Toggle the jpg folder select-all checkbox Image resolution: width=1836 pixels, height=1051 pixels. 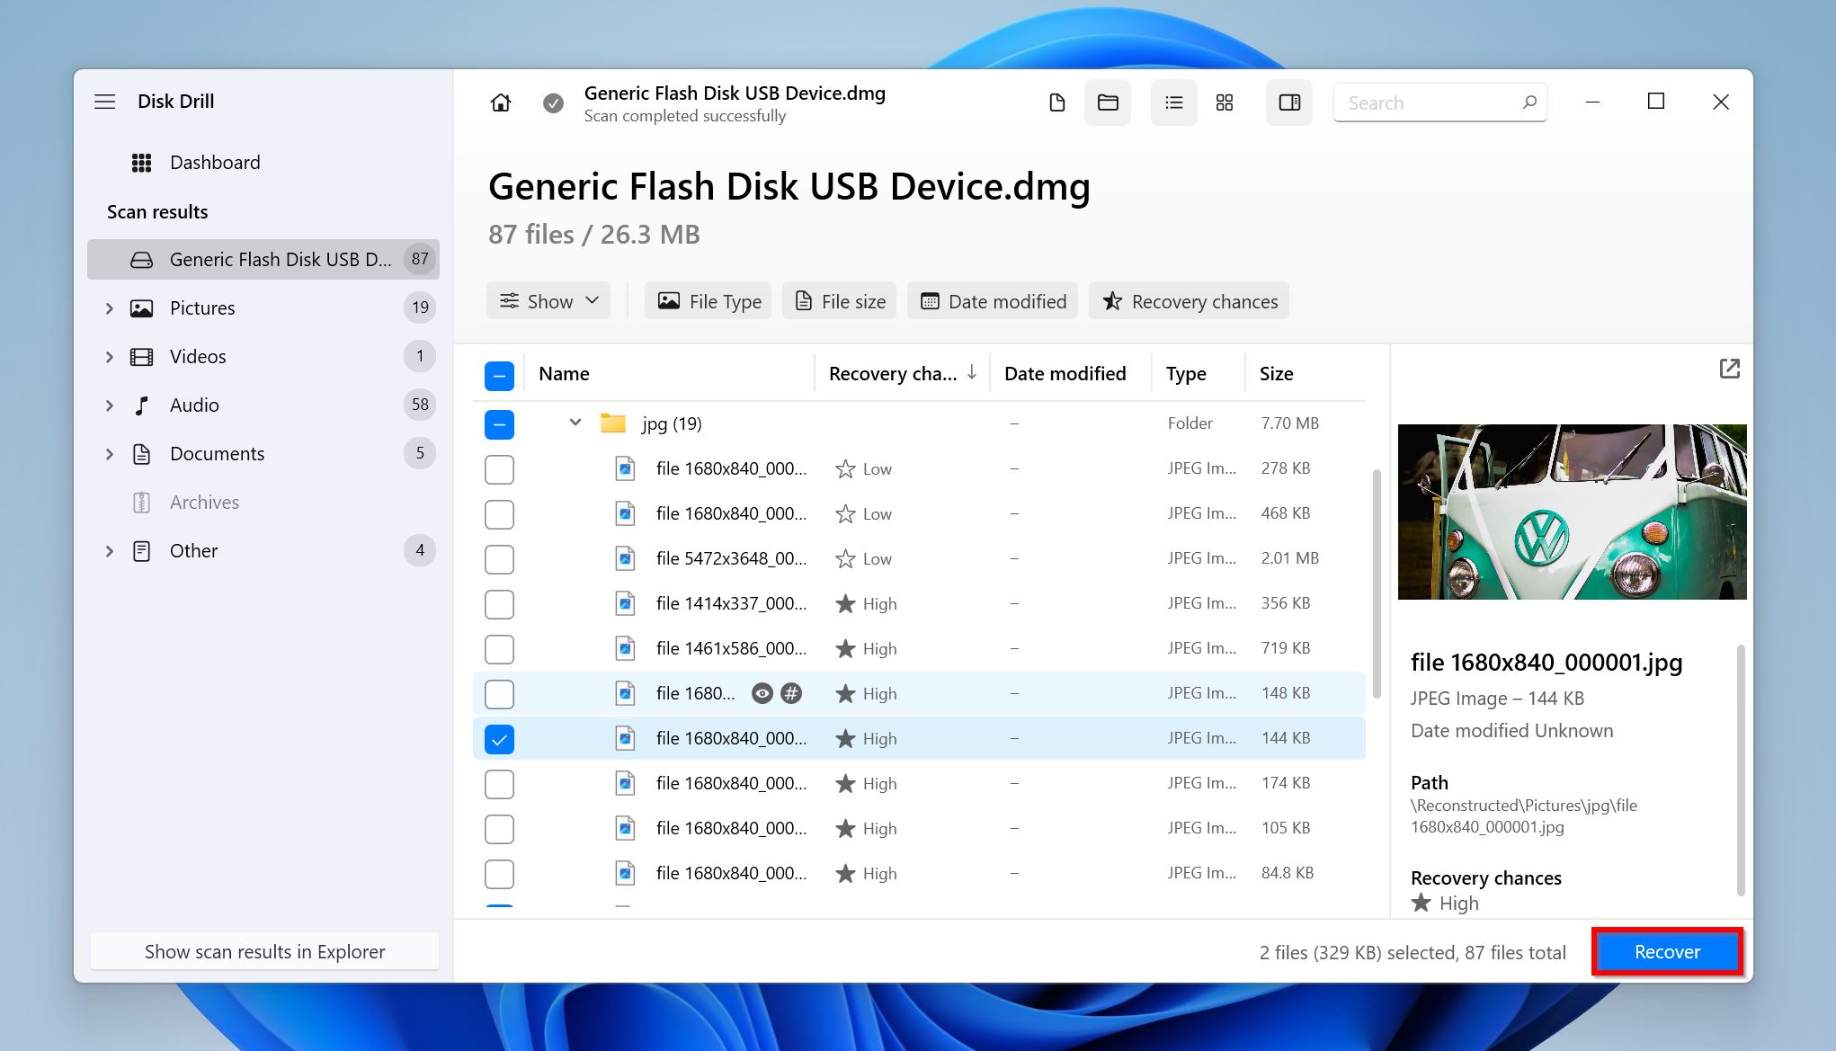click(x=499, y=423)
